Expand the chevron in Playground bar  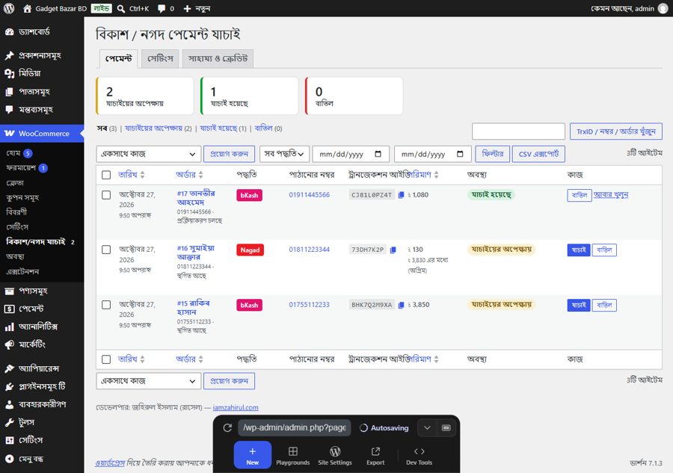pyautogui.click(x=427, y=427)
